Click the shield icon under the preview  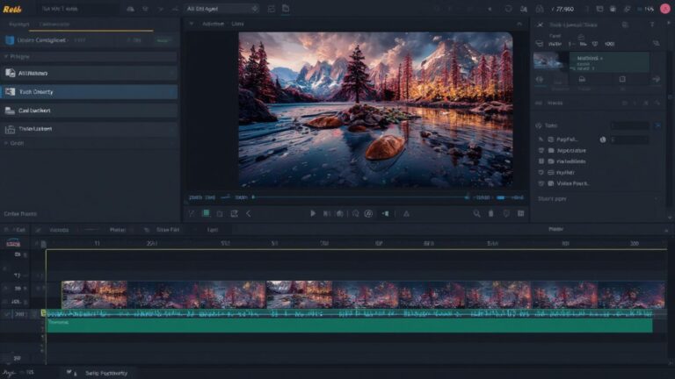pyautogui.click(x=506, y=213)
